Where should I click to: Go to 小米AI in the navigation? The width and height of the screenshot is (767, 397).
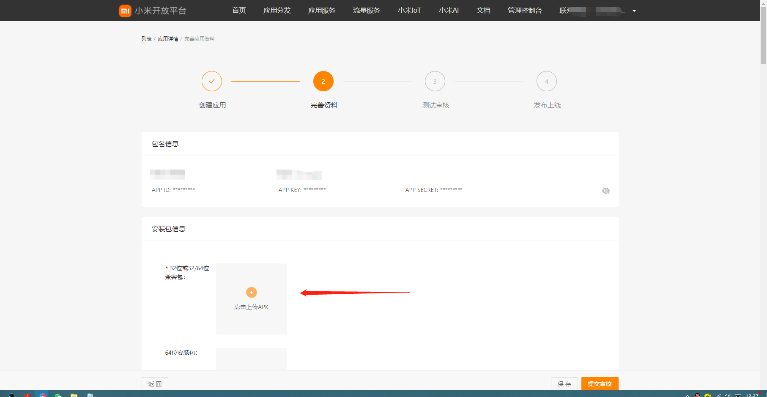click(449, 11)
